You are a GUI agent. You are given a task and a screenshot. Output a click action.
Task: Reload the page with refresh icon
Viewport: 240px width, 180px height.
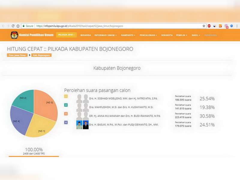pos(13,26)
